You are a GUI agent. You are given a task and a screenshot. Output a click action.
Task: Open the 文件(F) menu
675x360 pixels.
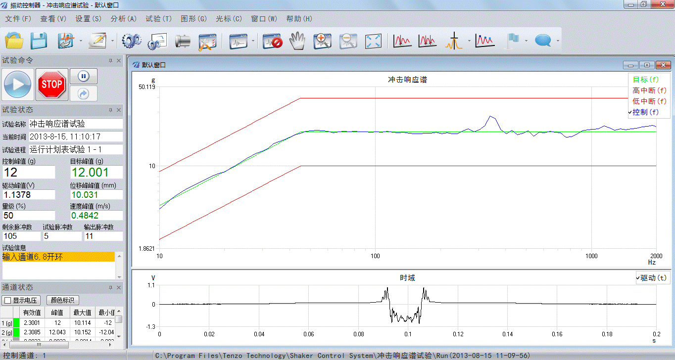coord(18,19)
